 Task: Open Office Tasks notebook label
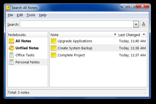(25, 55)
